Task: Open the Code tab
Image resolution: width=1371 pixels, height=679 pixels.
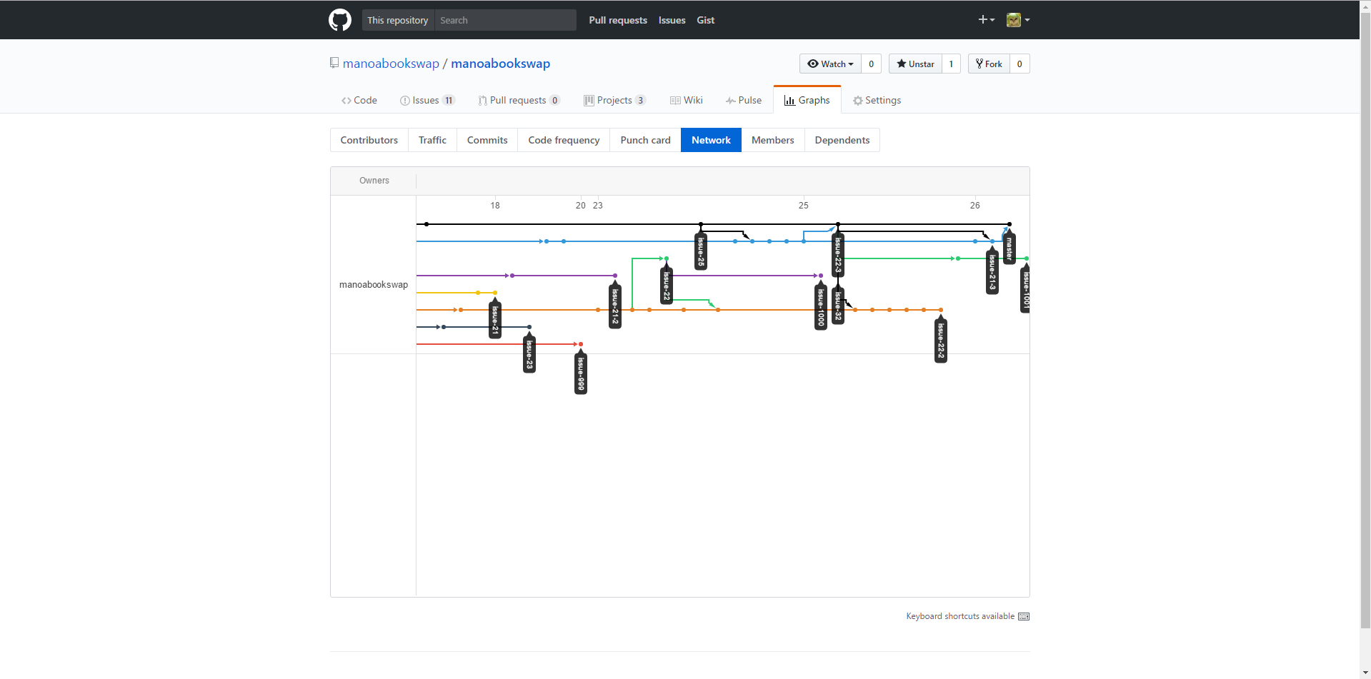Action: click(359, 100)
